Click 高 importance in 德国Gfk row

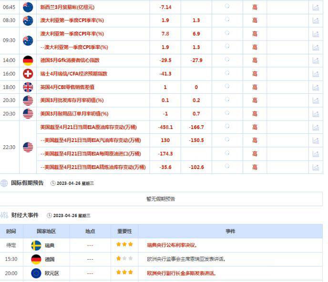[255, 60]
